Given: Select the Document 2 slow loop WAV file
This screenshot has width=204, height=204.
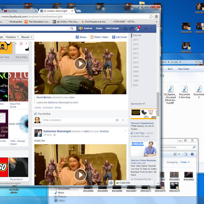Looking at the screenshot, I should point(184,92).
